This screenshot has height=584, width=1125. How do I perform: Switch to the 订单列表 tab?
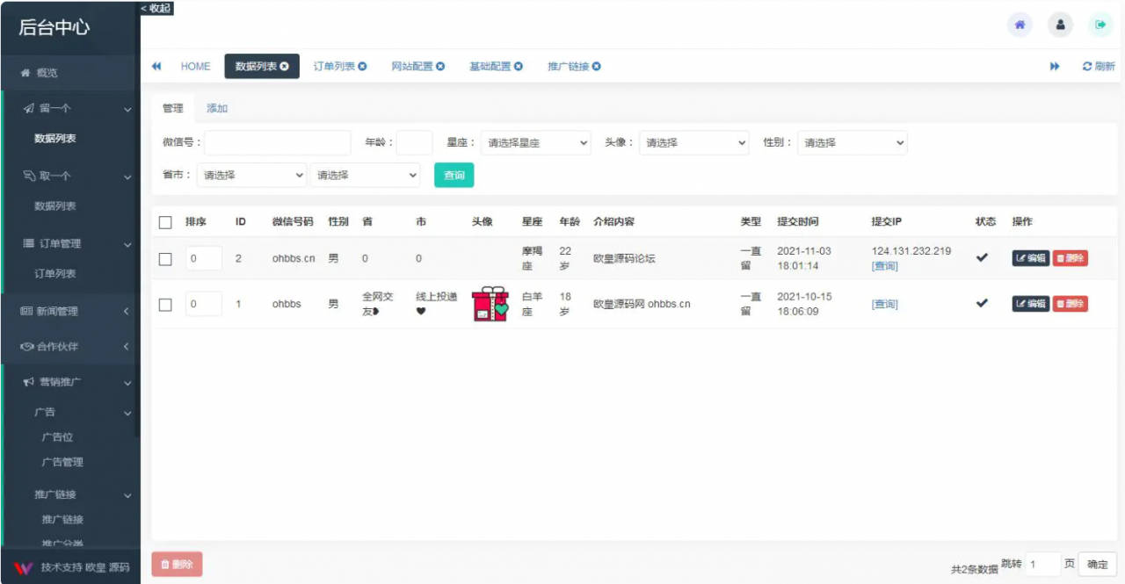pos(335,67)
